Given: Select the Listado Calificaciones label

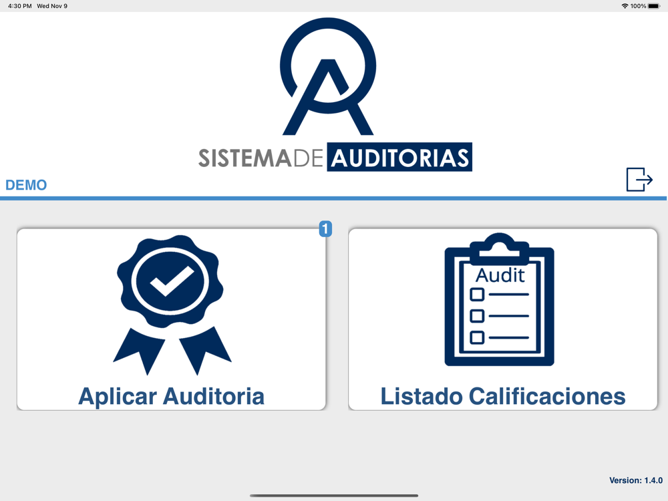Looking at the screenshot, I should [503, 396].
